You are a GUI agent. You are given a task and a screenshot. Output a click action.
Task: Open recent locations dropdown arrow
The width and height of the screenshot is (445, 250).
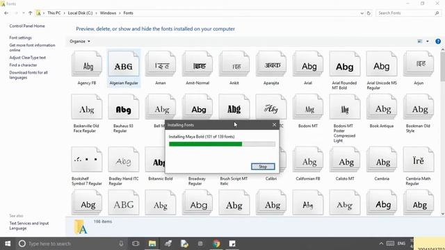(x=23, y=13)
